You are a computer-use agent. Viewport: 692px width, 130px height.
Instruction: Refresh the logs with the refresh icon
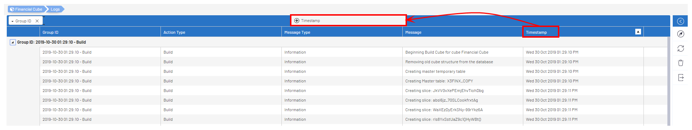[681, 48]
